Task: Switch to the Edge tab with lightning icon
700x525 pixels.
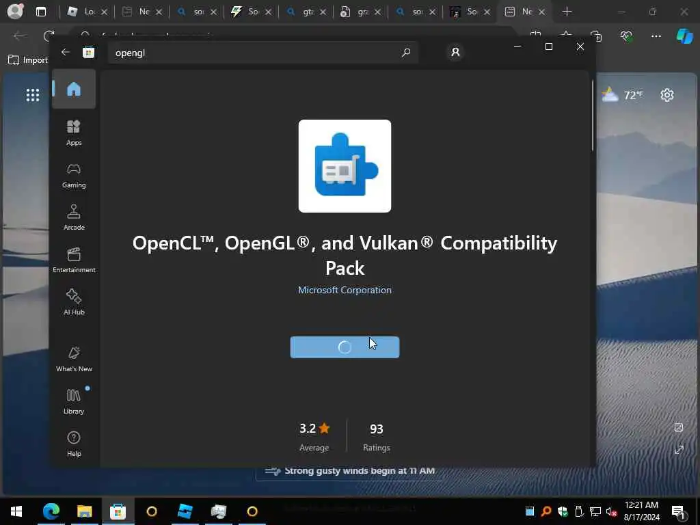Action: tap(251, 12)
